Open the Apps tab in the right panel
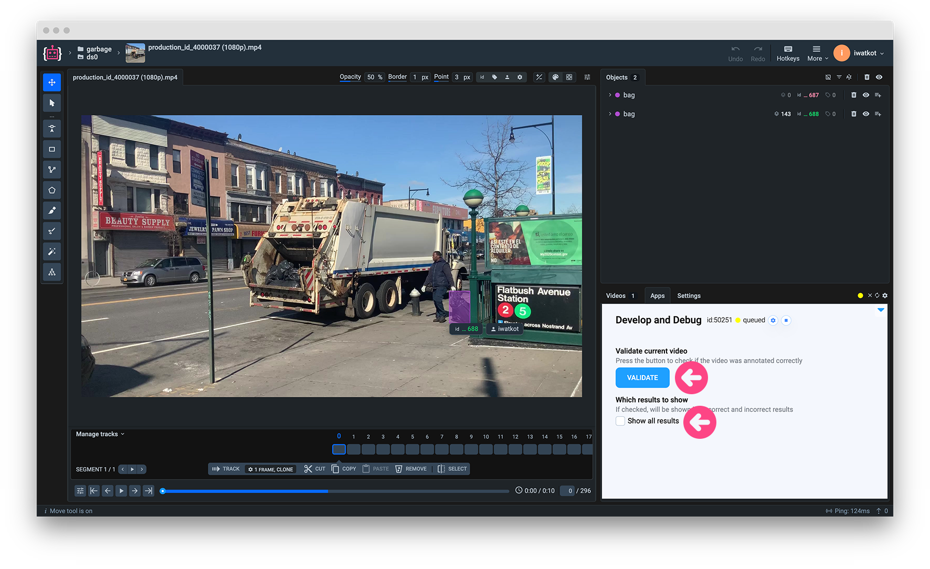930x569 pixels. (657, 296)
